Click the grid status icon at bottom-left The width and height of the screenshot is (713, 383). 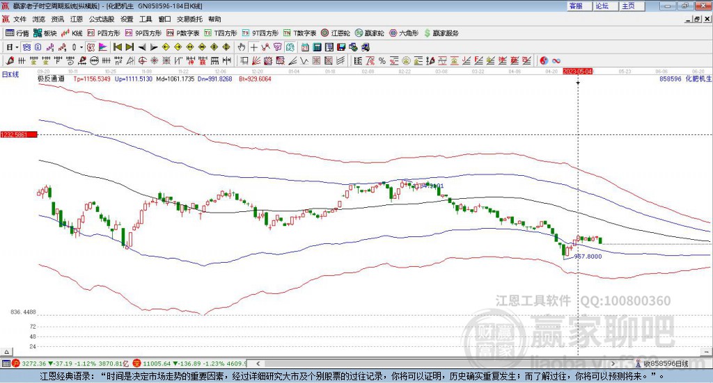[x=6, y=364]
